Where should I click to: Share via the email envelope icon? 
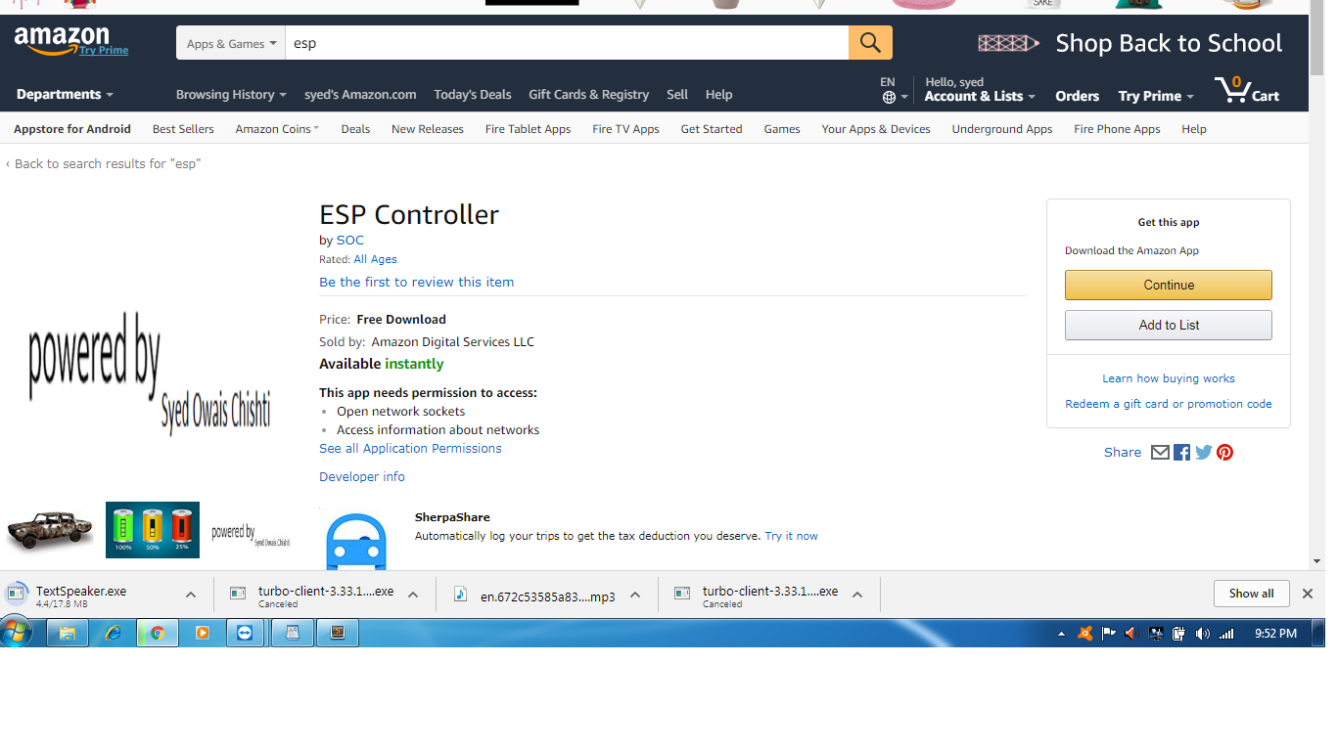click(x=1160, y=452)
